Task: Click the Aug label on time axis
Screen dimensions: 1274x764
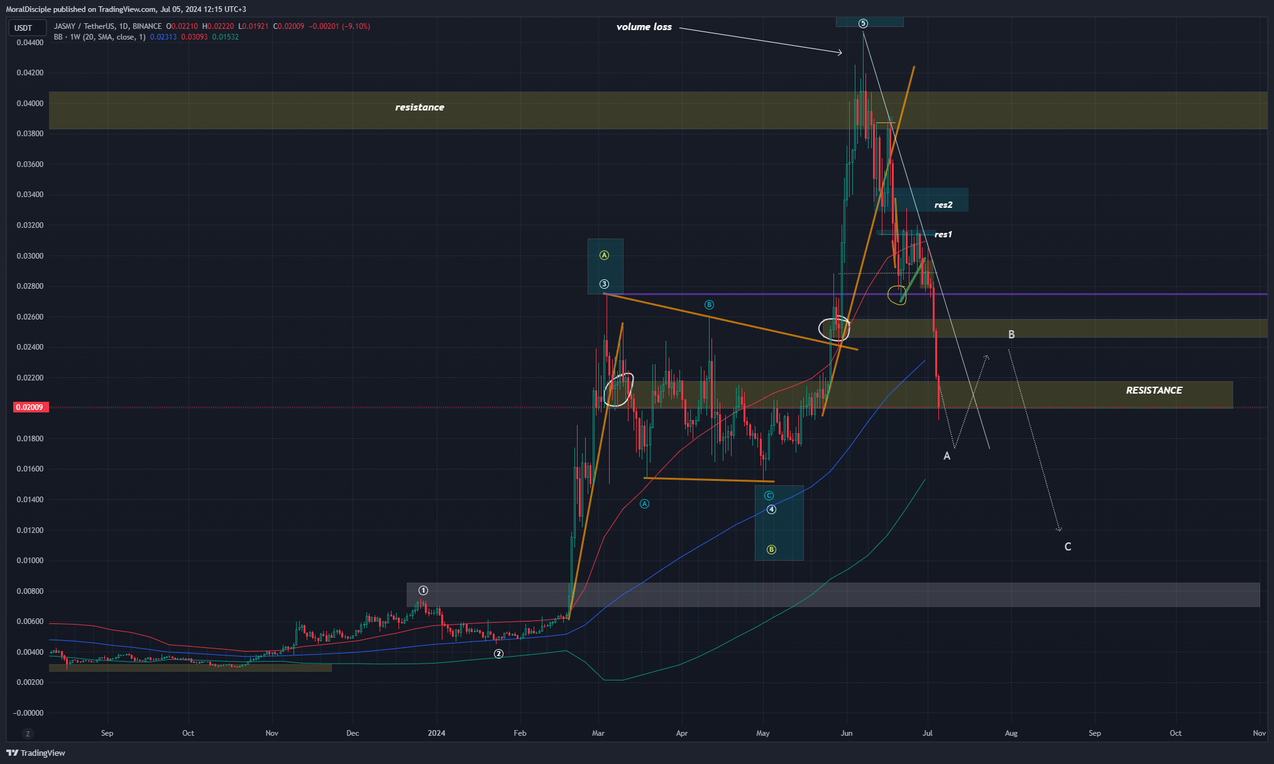Action: 1011,733
